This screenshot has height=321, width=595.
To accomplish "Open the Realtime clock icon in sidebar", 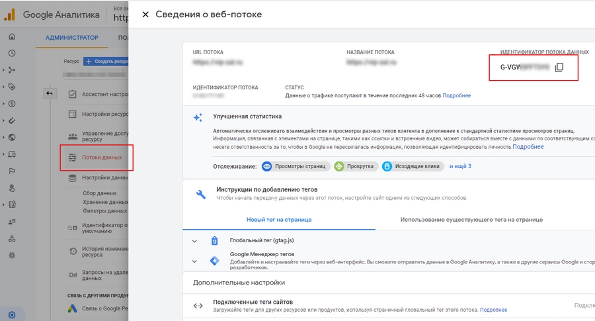I will [12, 53].
